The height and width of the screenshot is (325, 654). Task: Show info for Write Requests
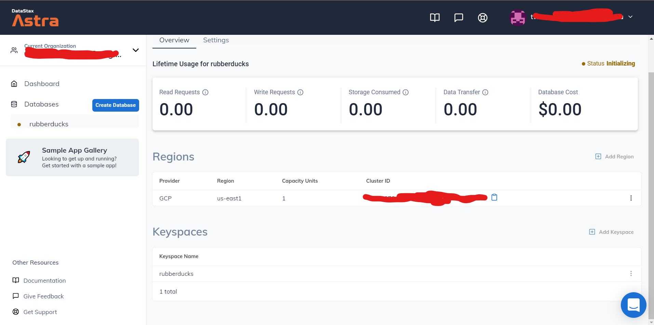pyautogui.click(x=301, y=92)
